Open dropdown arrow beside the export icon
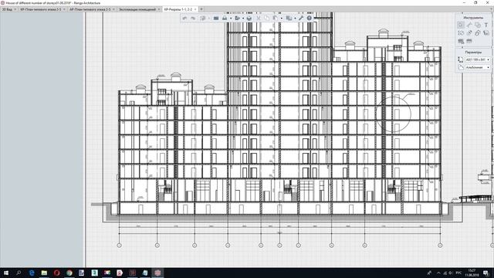Viewport: 494px width, 278px height. point(243,19)
